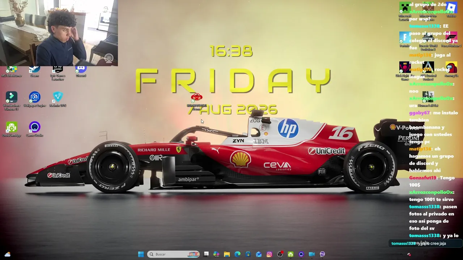Select the Discord desktop icon
The width and height of the screenshot is (463, 260).
tap(81, 71)
